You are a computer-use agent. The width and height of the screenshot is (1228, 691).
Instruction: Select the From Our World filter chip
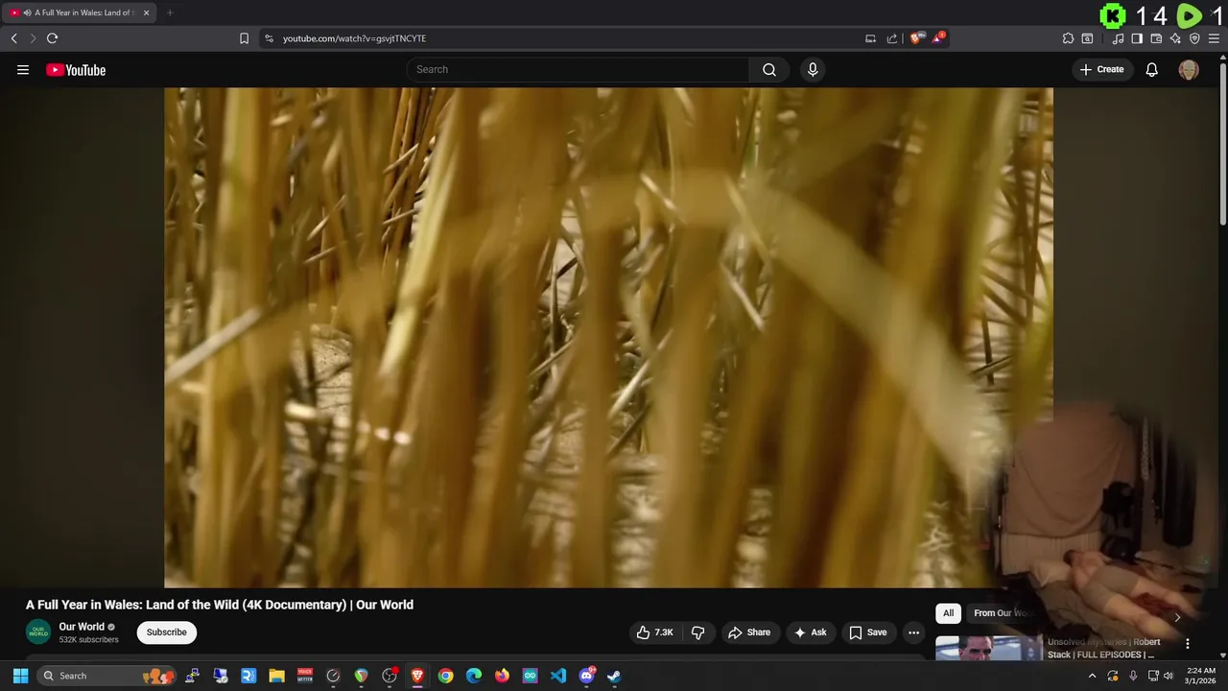tap(1001, 613)
